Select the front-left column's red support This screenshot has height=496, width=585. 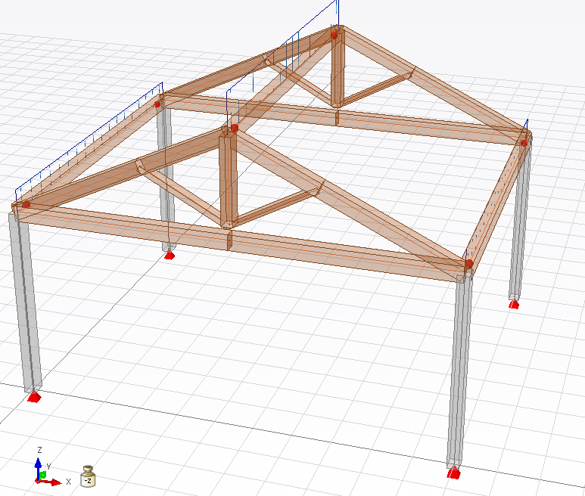coord(33,396)
